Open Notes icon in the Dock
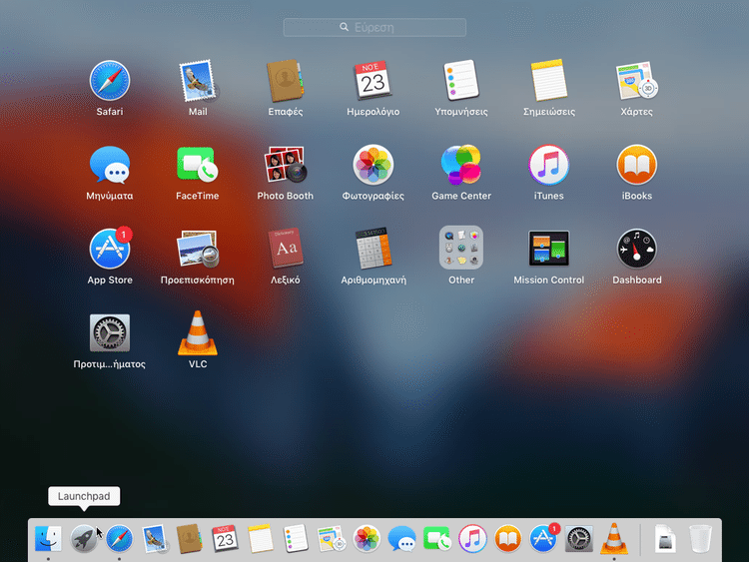Image resolution: width=749 pixels, height=562 pixels. (261, 538)
